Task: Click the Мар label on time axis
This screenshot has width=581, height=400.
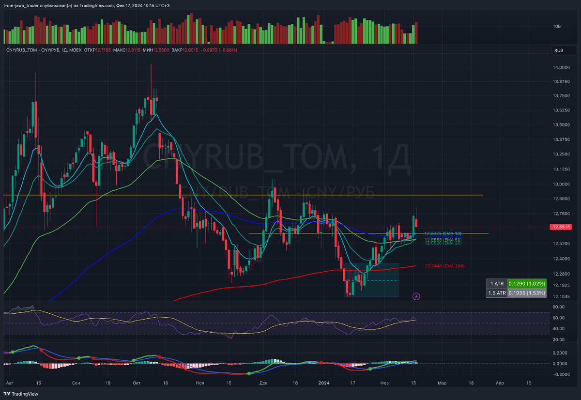Action: click(x=442, y=383)
